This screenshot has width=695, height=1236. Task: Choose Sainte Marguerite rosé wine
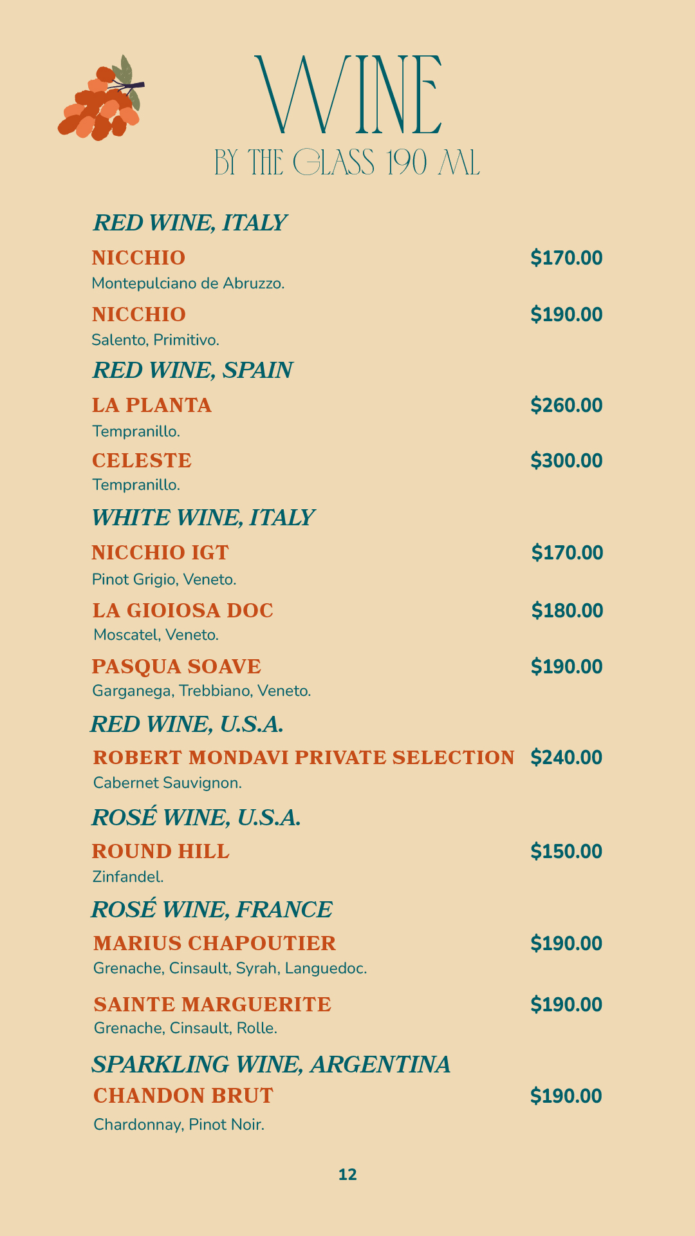[212, 1005]
